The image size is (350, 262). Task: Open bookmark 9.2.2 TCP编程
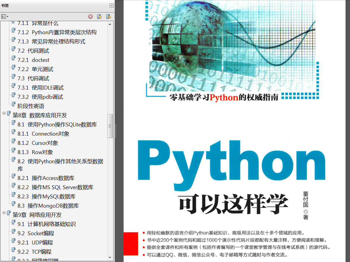click(34, 252)
